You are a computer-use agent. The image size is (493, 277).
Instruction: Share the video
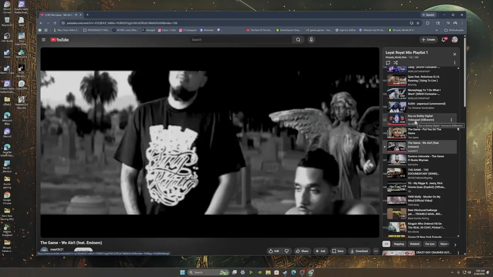(x=302, y=251)
